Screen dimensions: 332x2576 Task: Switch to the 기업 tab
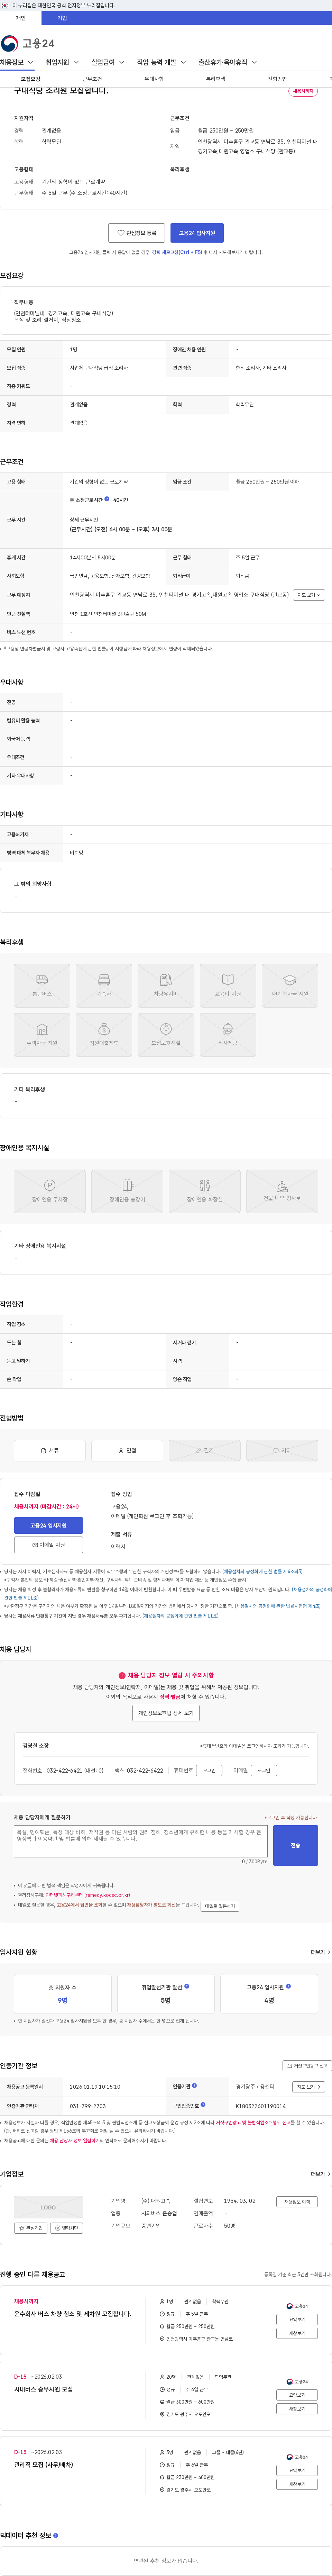click(x=62, y=18)
